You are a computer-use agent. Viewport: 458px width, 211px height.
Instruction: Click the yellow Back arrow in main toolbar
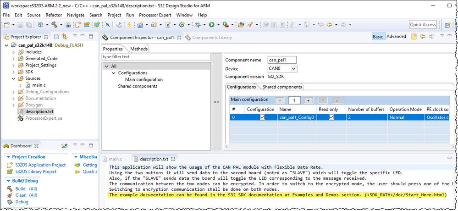point(330,25)
